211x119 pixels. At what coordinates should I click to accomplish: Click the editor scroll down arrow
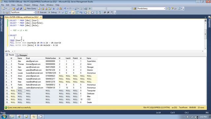[205, 49]
